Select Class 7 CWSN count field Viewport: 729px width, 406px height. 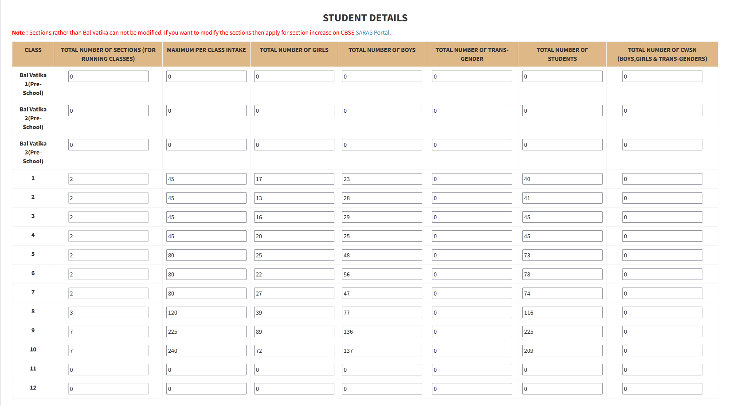pos(662,293)
